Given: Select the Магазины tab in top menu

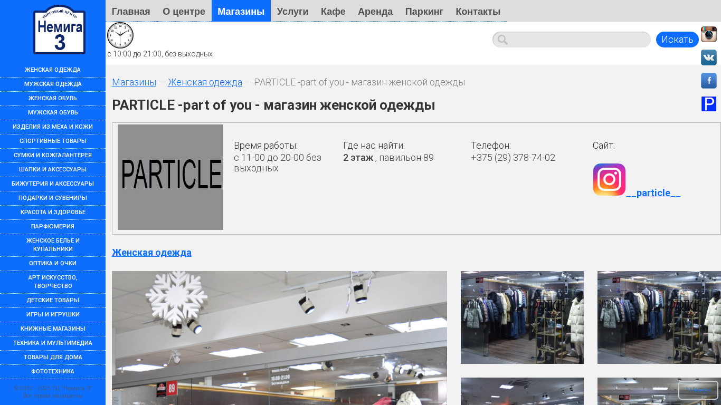Looking at the screenshot, I should (241, 11).
